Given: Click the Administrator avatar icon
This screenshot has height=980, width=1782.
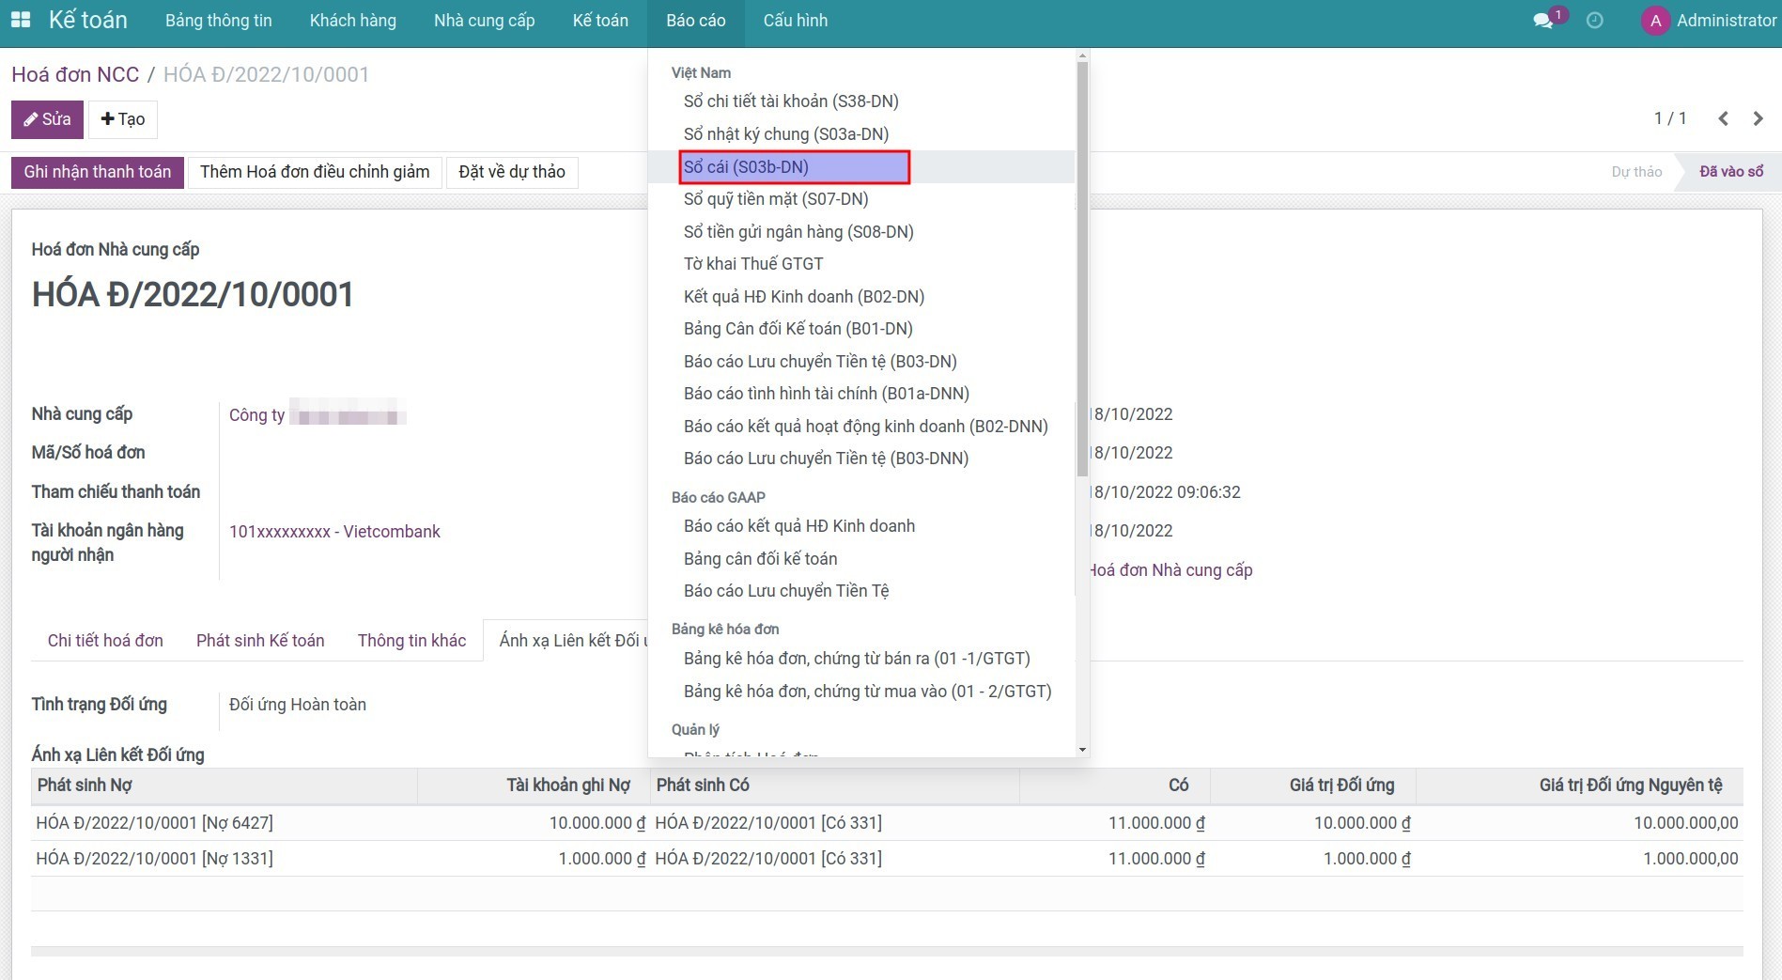Looking at the screenshot, I should click(x=1655, y=21).
